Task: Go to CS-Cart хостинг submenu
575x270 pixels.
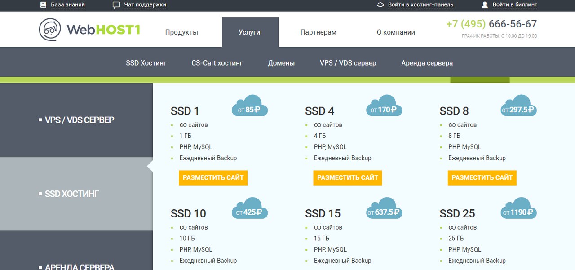Action: point(217,63)
